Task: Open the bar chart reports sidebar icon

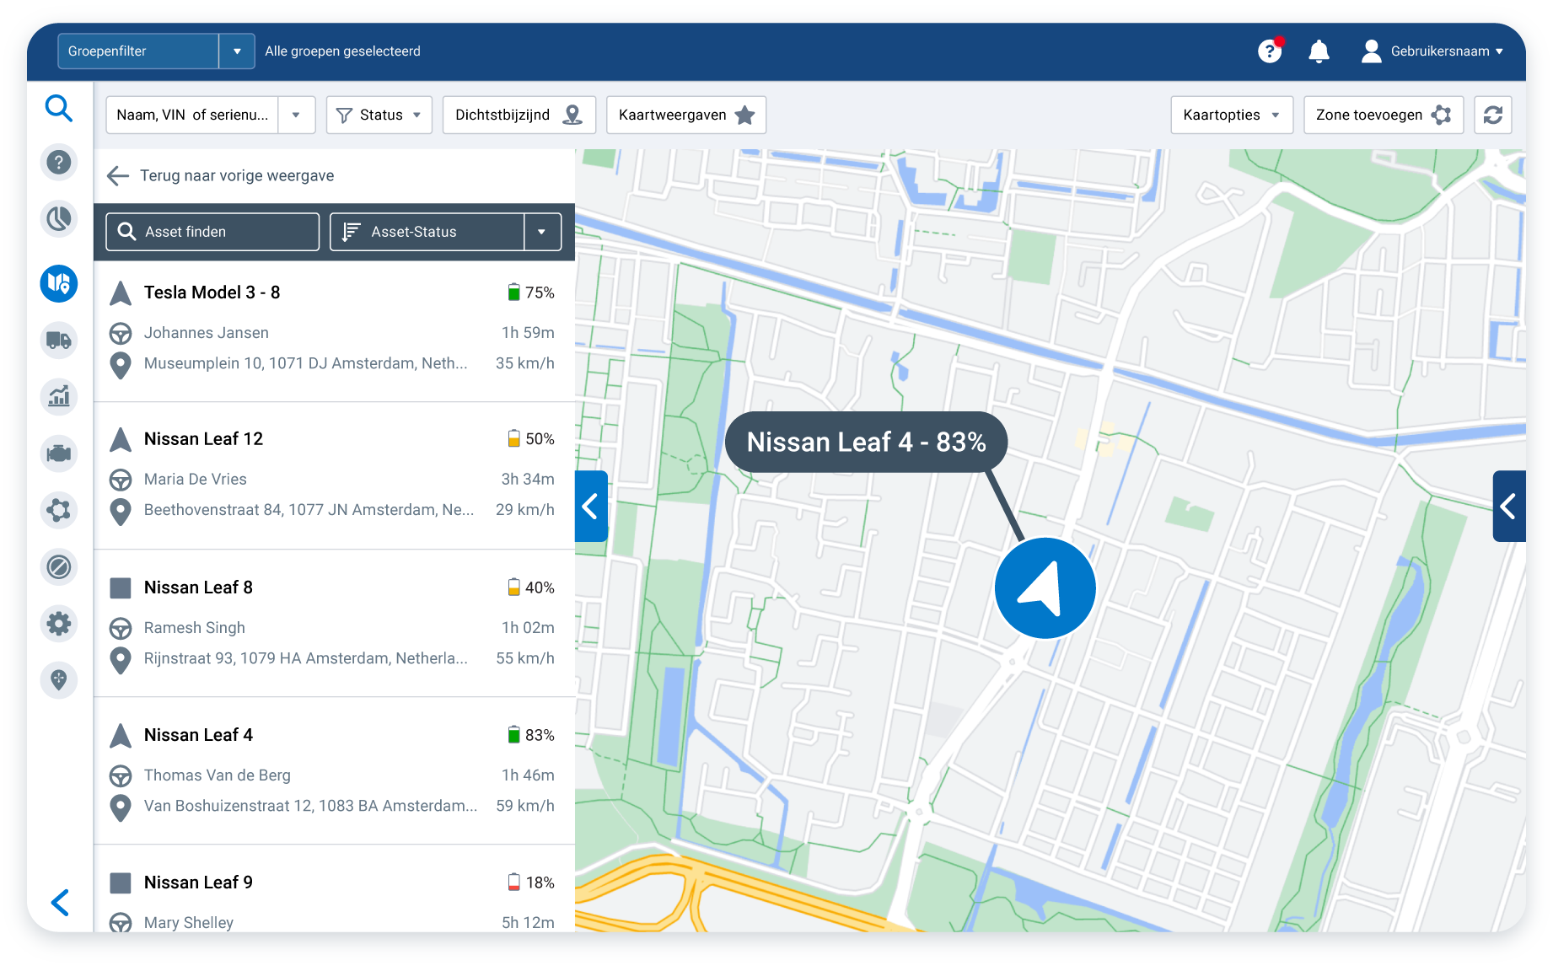Action: point(58,397)
